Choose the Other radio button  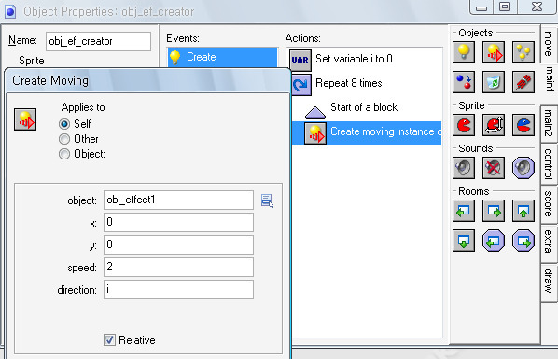tap(64, 139)
